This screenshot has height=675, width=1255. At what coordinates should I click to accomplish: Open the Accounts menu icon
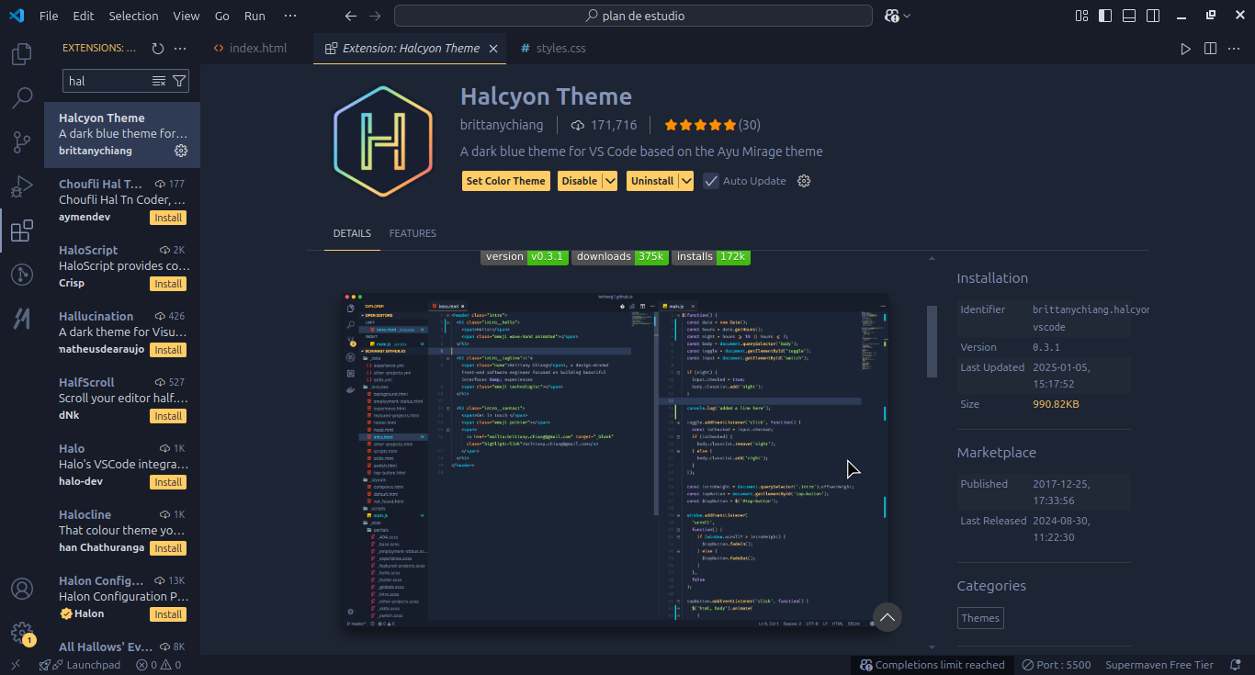(21, 589)
